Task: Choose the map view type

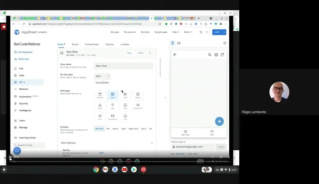Action: [113, 106]
